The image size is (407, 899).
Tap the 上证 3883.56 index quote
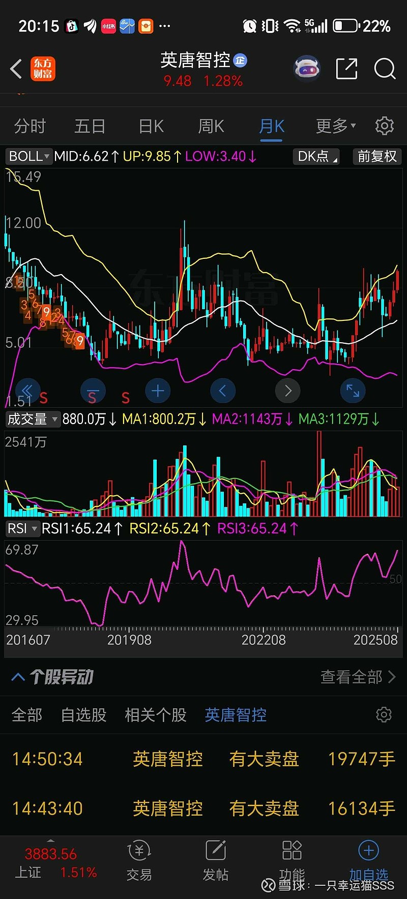click(x=55, y=863)
